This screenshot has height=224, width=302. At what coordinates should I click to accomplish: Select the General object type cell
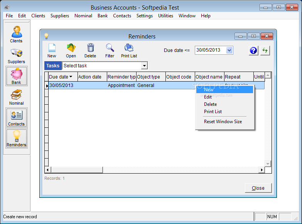pos(151,85)
